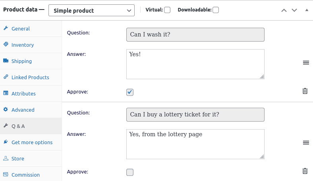Check Approve for the lottery ticket question
This screenshot has height=181, width=313.
click(x=130, y=172)
